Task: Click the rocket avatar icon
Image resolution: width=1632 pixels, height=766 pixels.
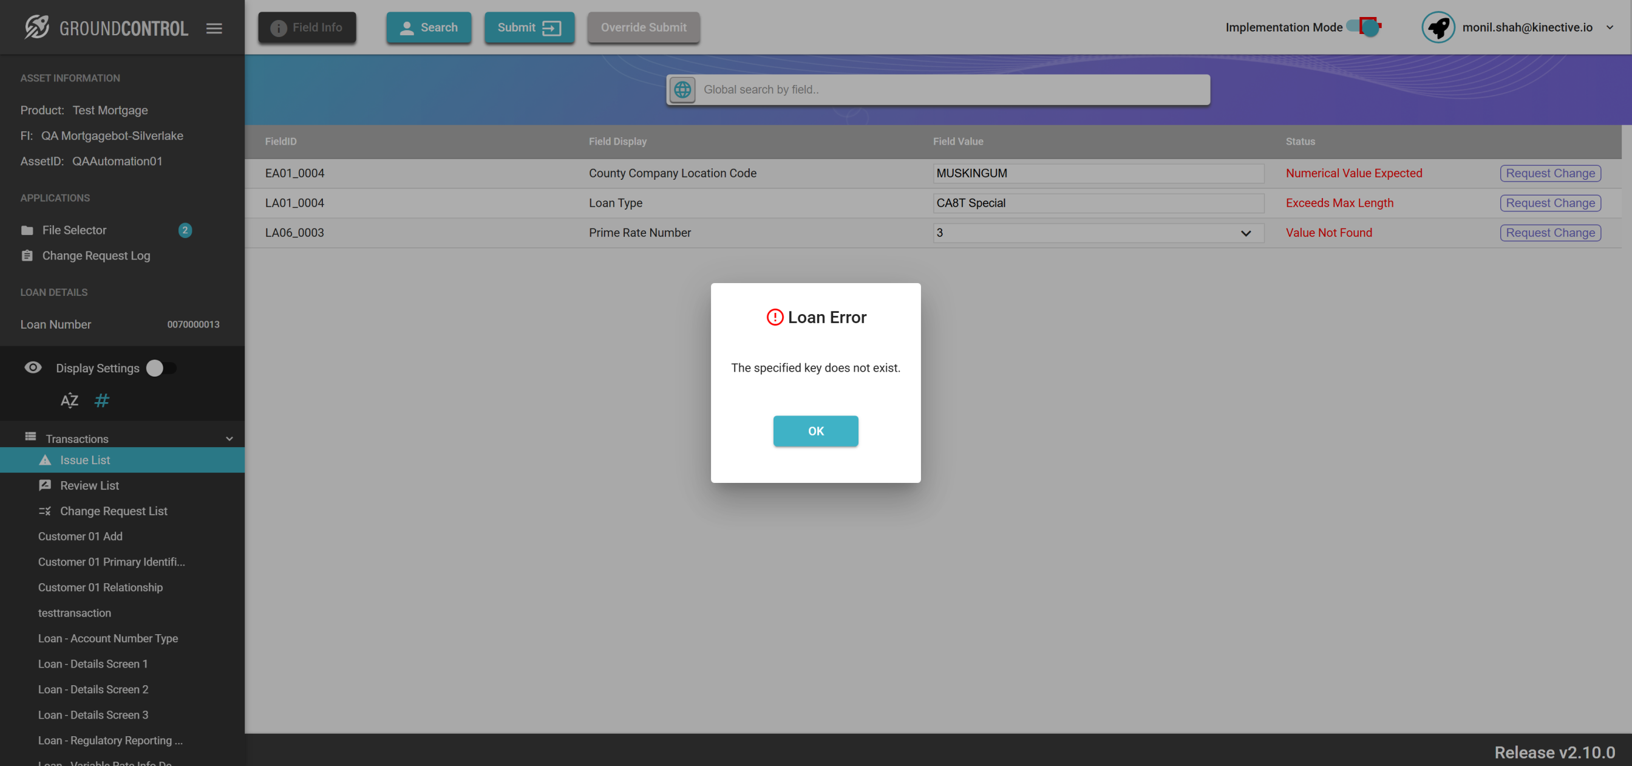Action: click(1438, 27)
